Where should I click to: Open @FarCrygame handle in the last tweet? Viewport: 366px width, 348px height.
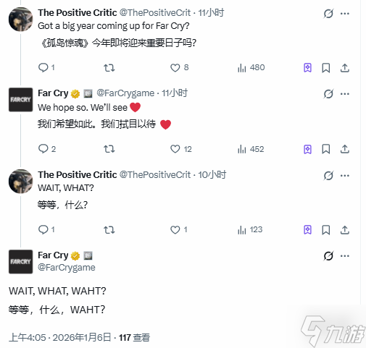tap(67, 268)
